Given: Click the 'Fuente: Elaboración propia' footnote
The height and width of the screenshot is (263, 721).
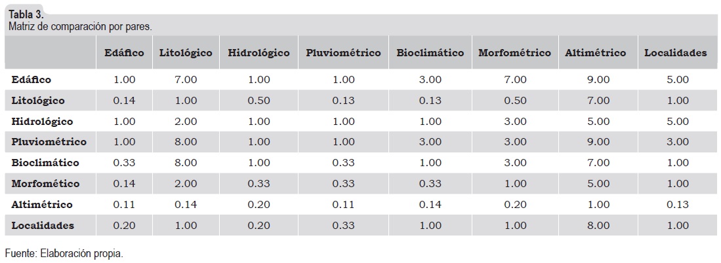Looking at the screenshot, I should coord(64,253).
